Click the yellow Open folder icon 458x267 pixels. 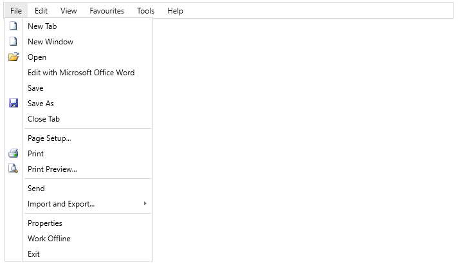point(13,57)
